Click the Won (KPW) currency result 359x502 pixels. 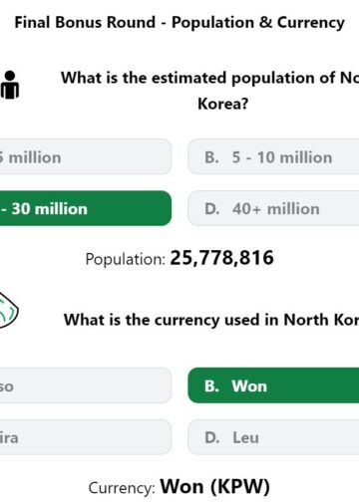[214, 487]
